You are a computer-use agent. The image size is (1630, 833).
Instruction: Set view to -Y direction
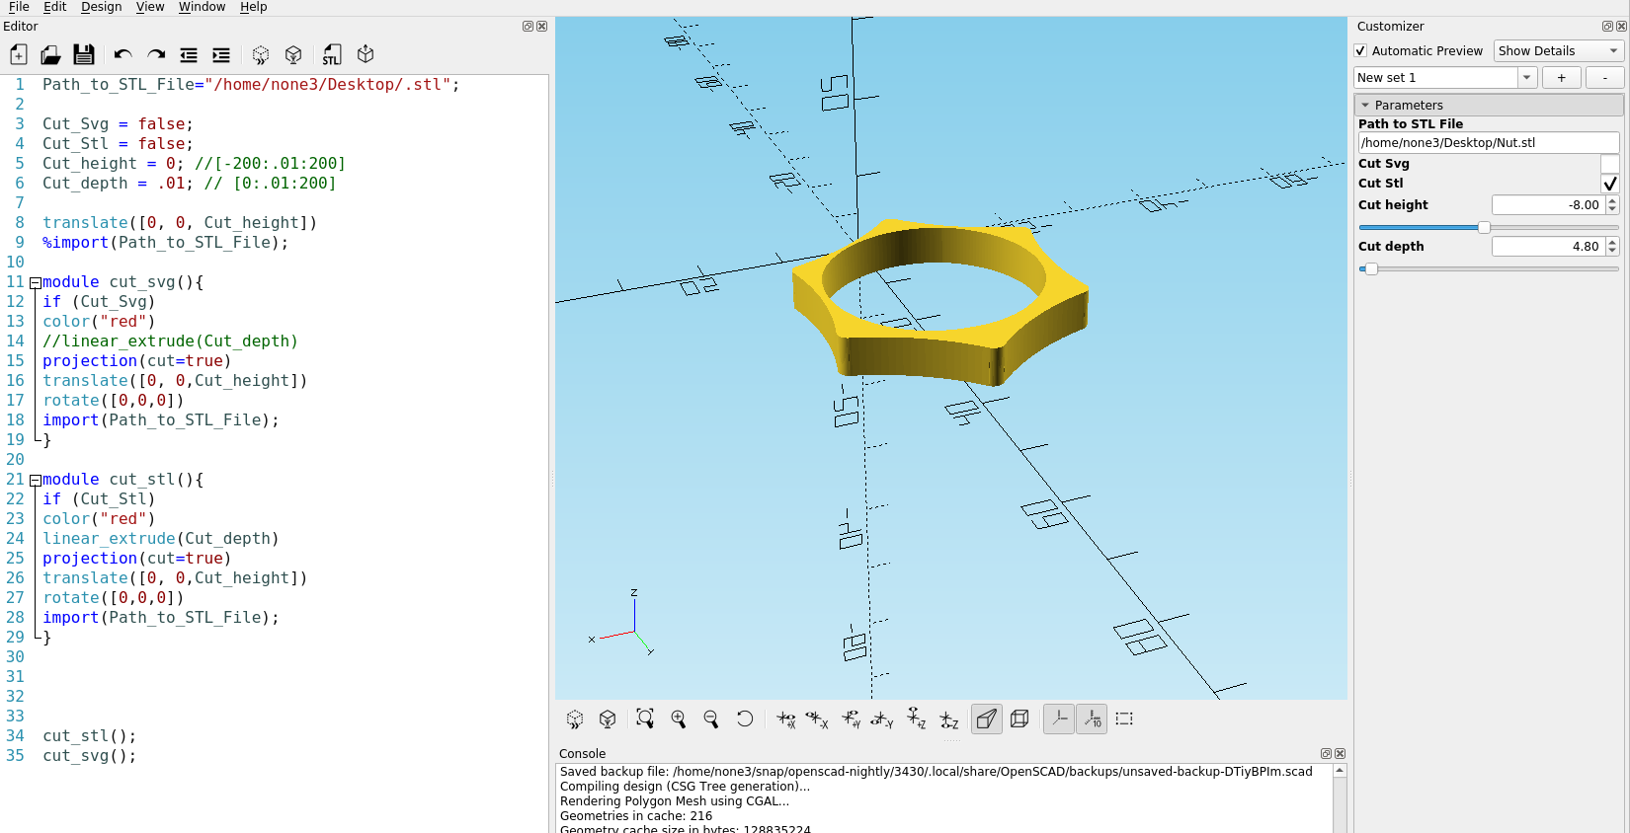pos(882,719)
